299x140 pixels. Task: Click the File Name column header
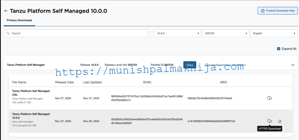[19, 82]
